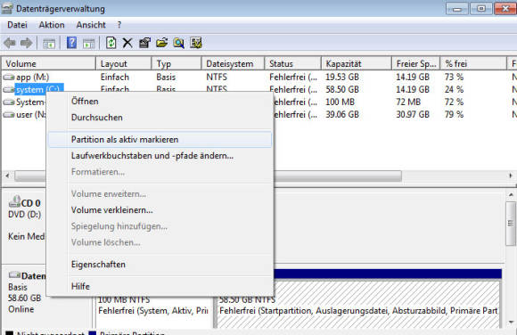Click the 19.53 GB capacity cell
517x335 pixels.
[x=342, y=78]
